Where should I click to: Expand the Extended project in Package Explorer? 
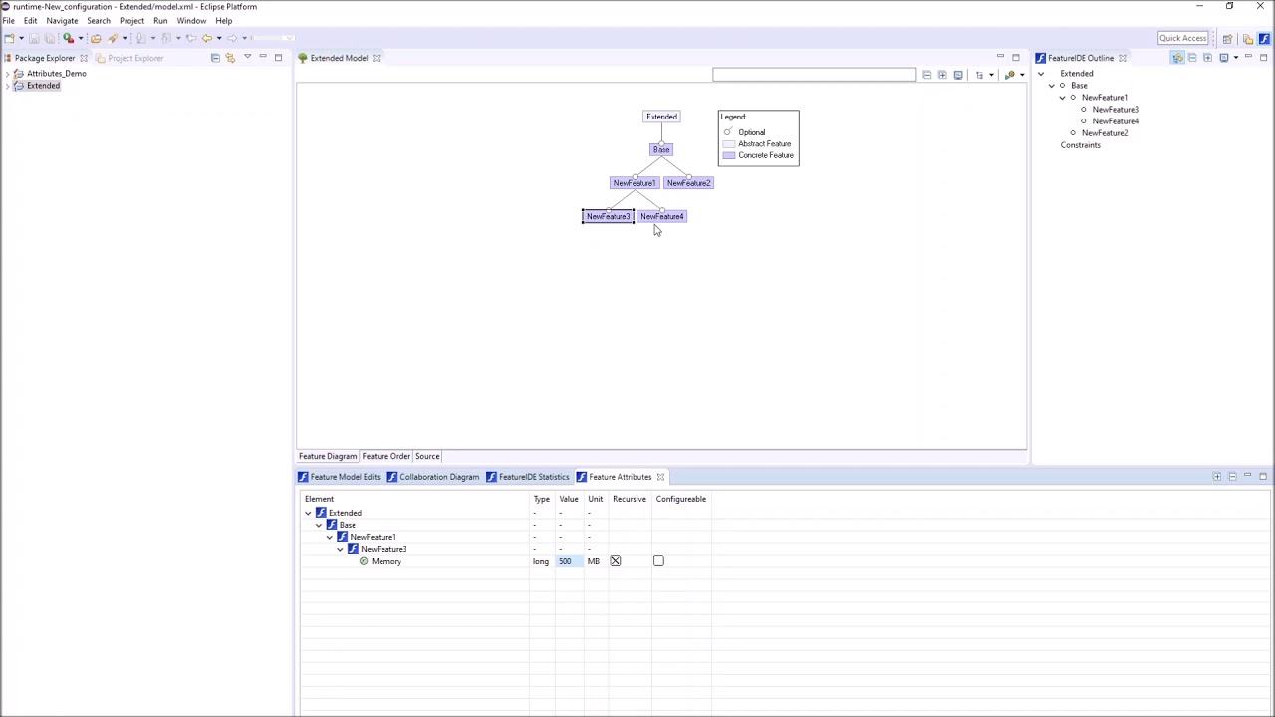(7, 86)
